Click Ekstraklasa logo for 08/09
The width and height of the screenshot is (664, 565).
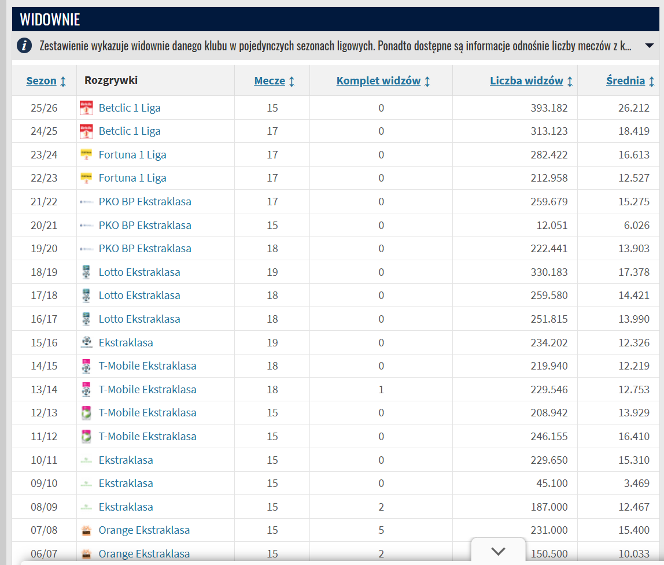point(86,507)
